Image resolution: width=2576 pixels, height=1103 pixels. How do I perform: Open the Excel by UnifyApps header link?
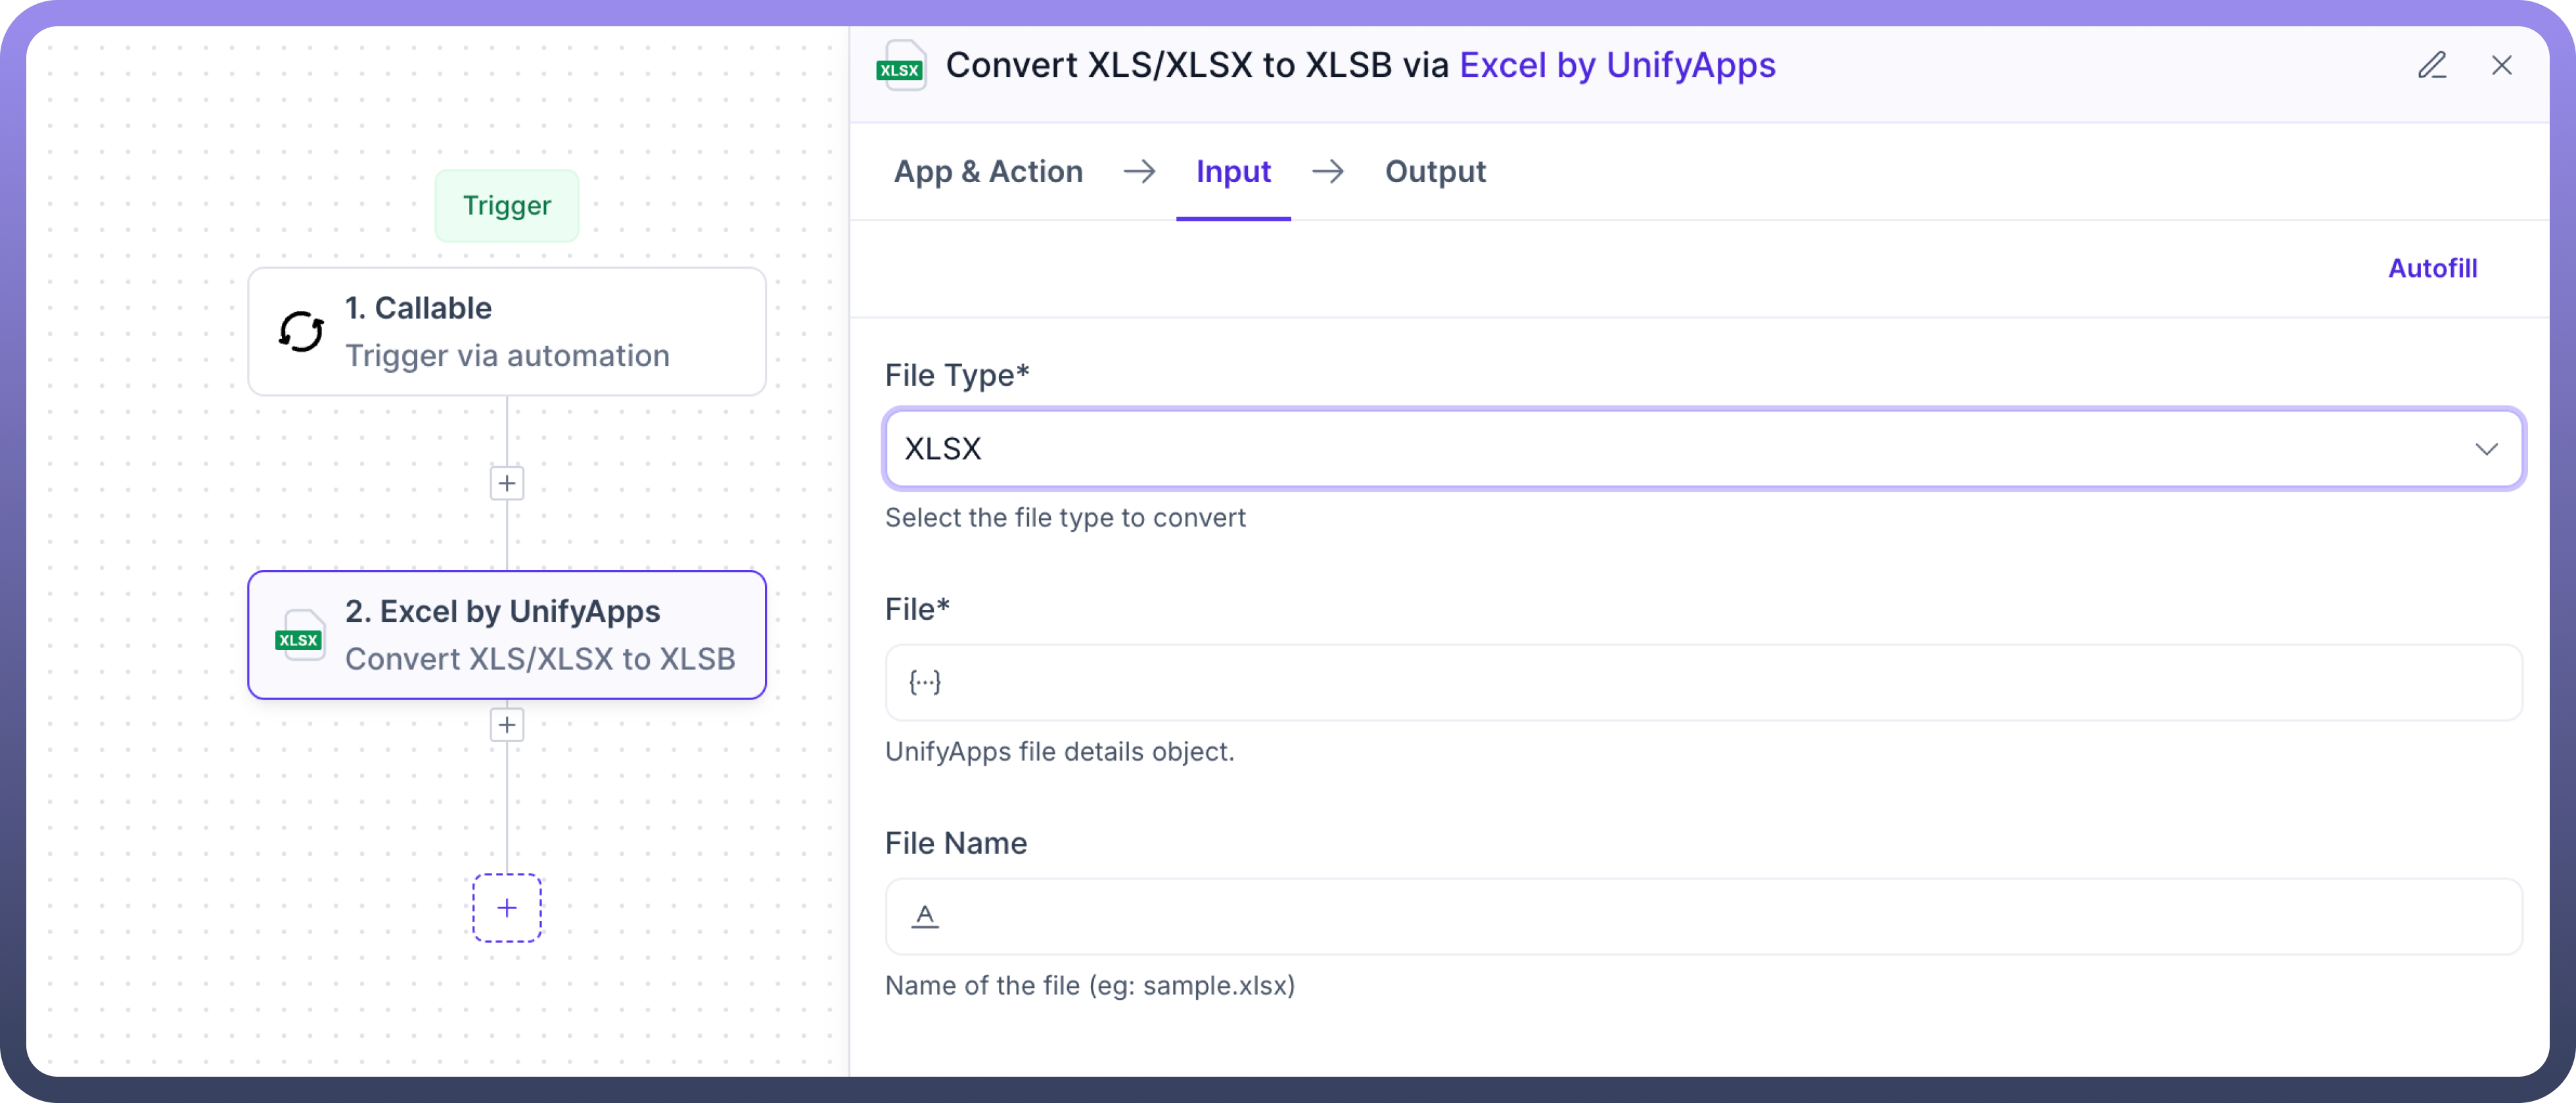tap(1617, 66)
